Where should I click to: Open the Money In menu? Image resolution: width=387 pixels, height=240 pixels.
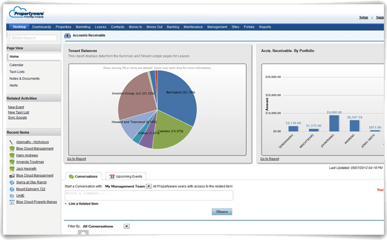135,27
